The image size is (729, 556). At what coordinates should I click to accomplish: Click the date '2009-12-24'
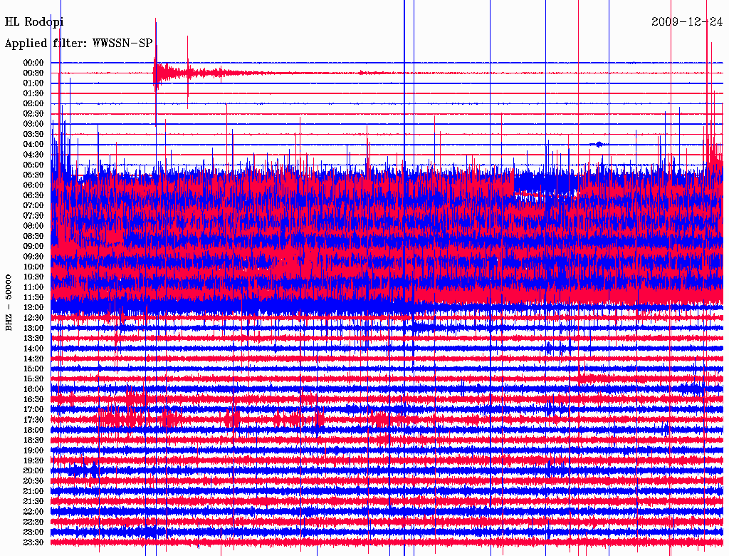click(x=687, y=22)
